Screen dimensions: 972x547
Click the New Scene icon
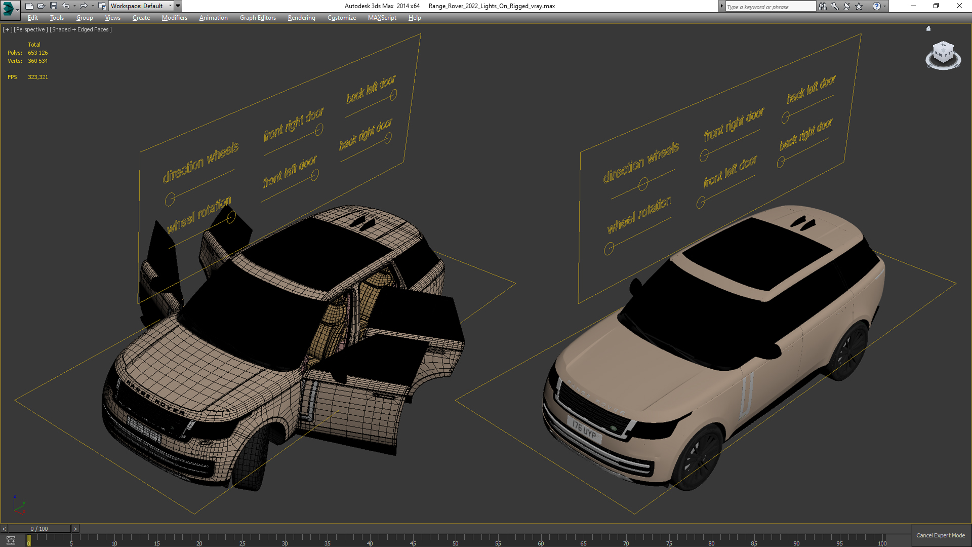point(29,6)
